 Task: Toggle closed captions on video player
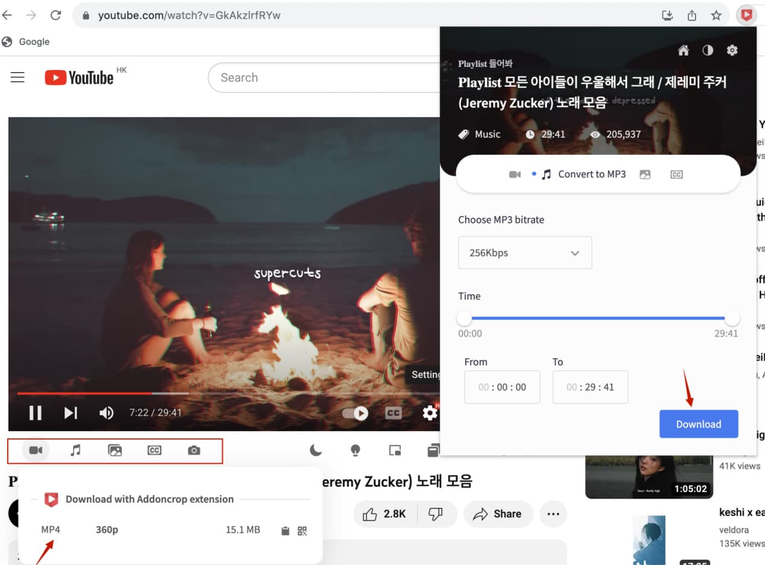[393, 413]
